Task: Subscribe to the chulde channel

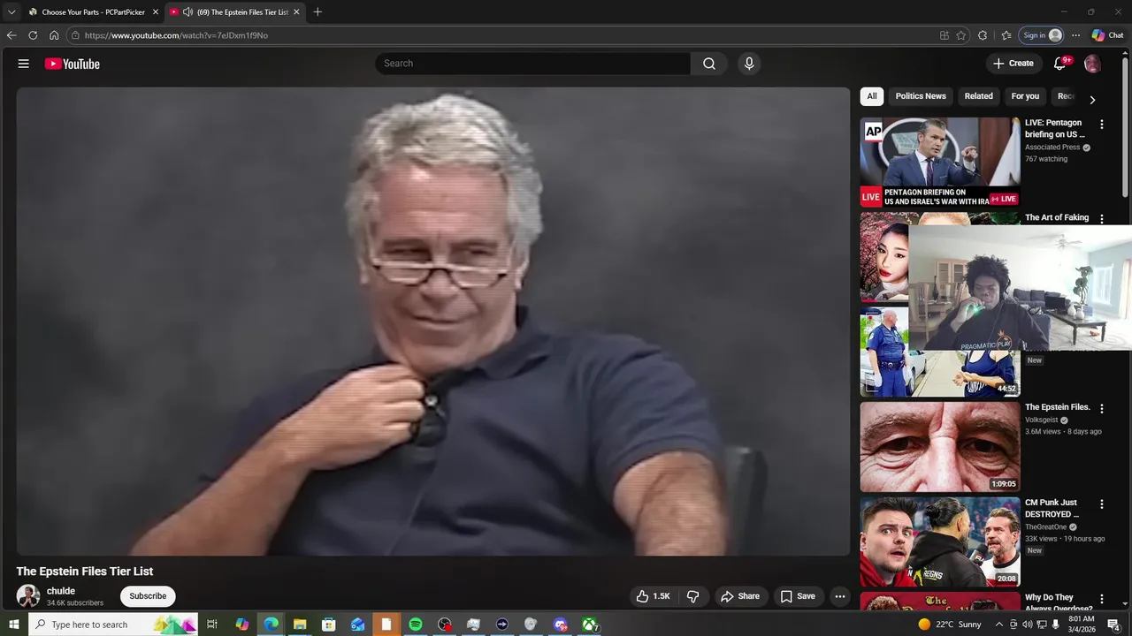Action: pyautogui.click(x=148, y=596)
